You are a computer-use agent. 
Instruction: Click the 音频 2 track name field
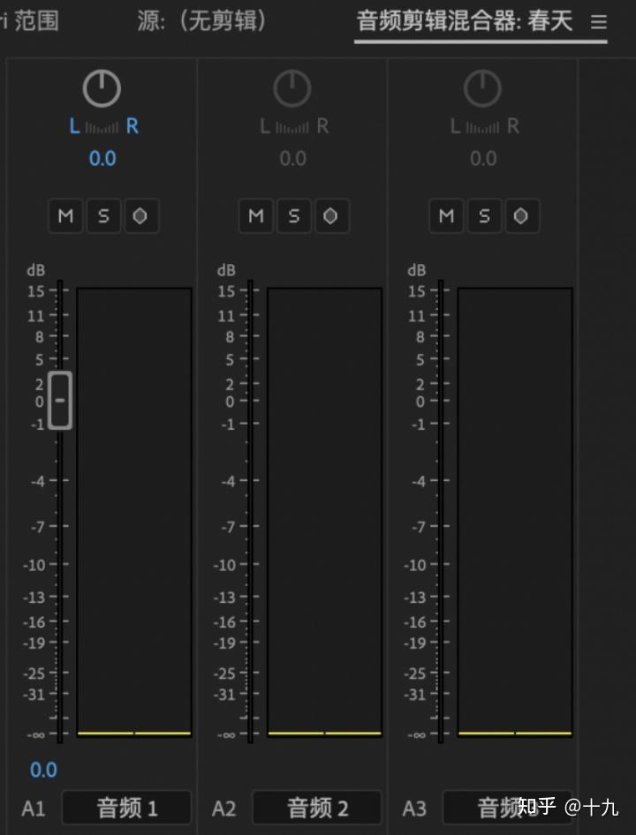(317, 808)
